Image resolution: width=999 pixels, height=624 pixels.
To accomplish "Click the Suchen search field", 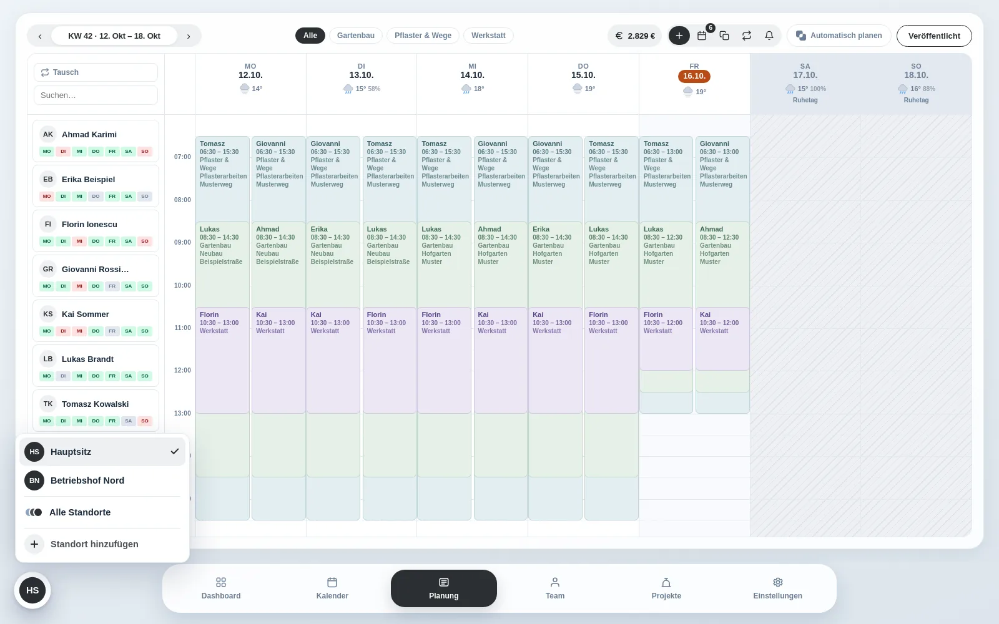I will pos(96,95).
